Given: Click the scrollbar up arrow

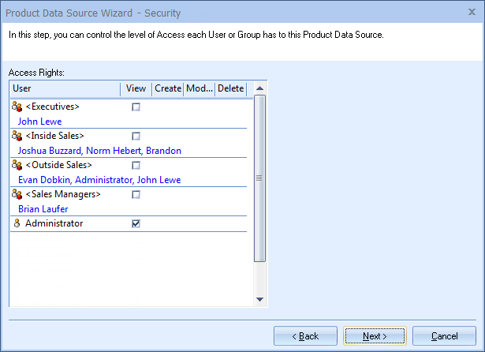Looking at the screenshot, I should (260, 88).
